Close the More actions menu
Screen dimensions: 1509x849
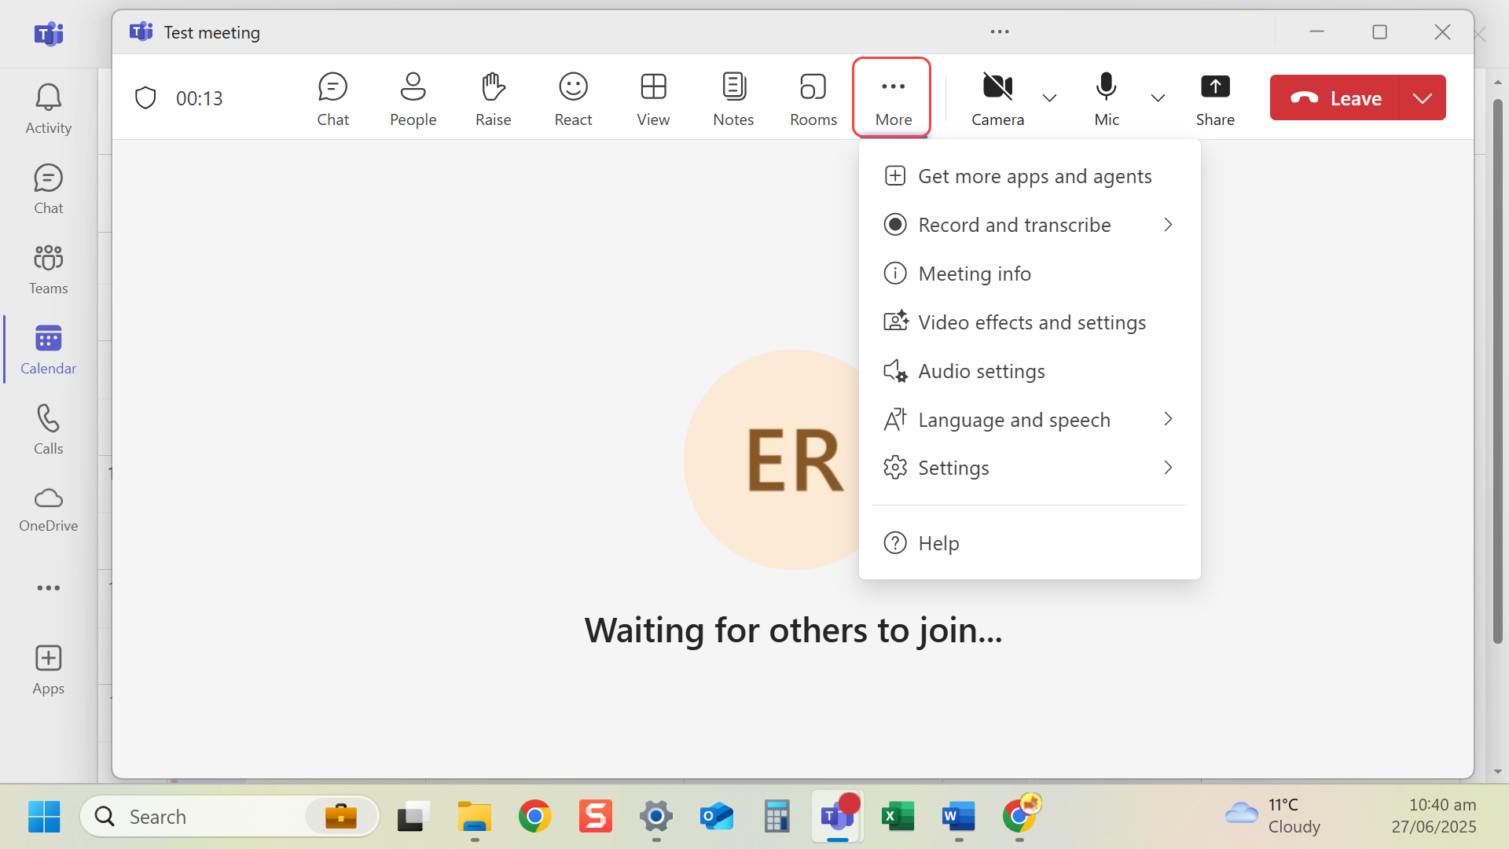893,97
